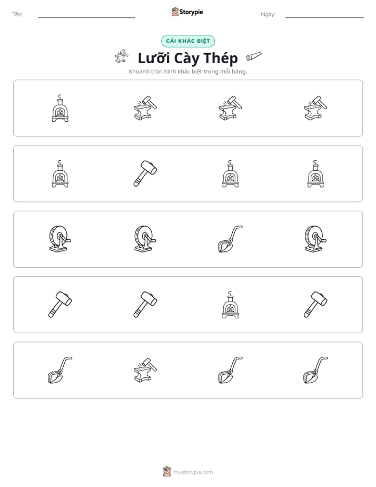Select the first grinding wheel in row three
376x487 pixels.
[60, 239]
